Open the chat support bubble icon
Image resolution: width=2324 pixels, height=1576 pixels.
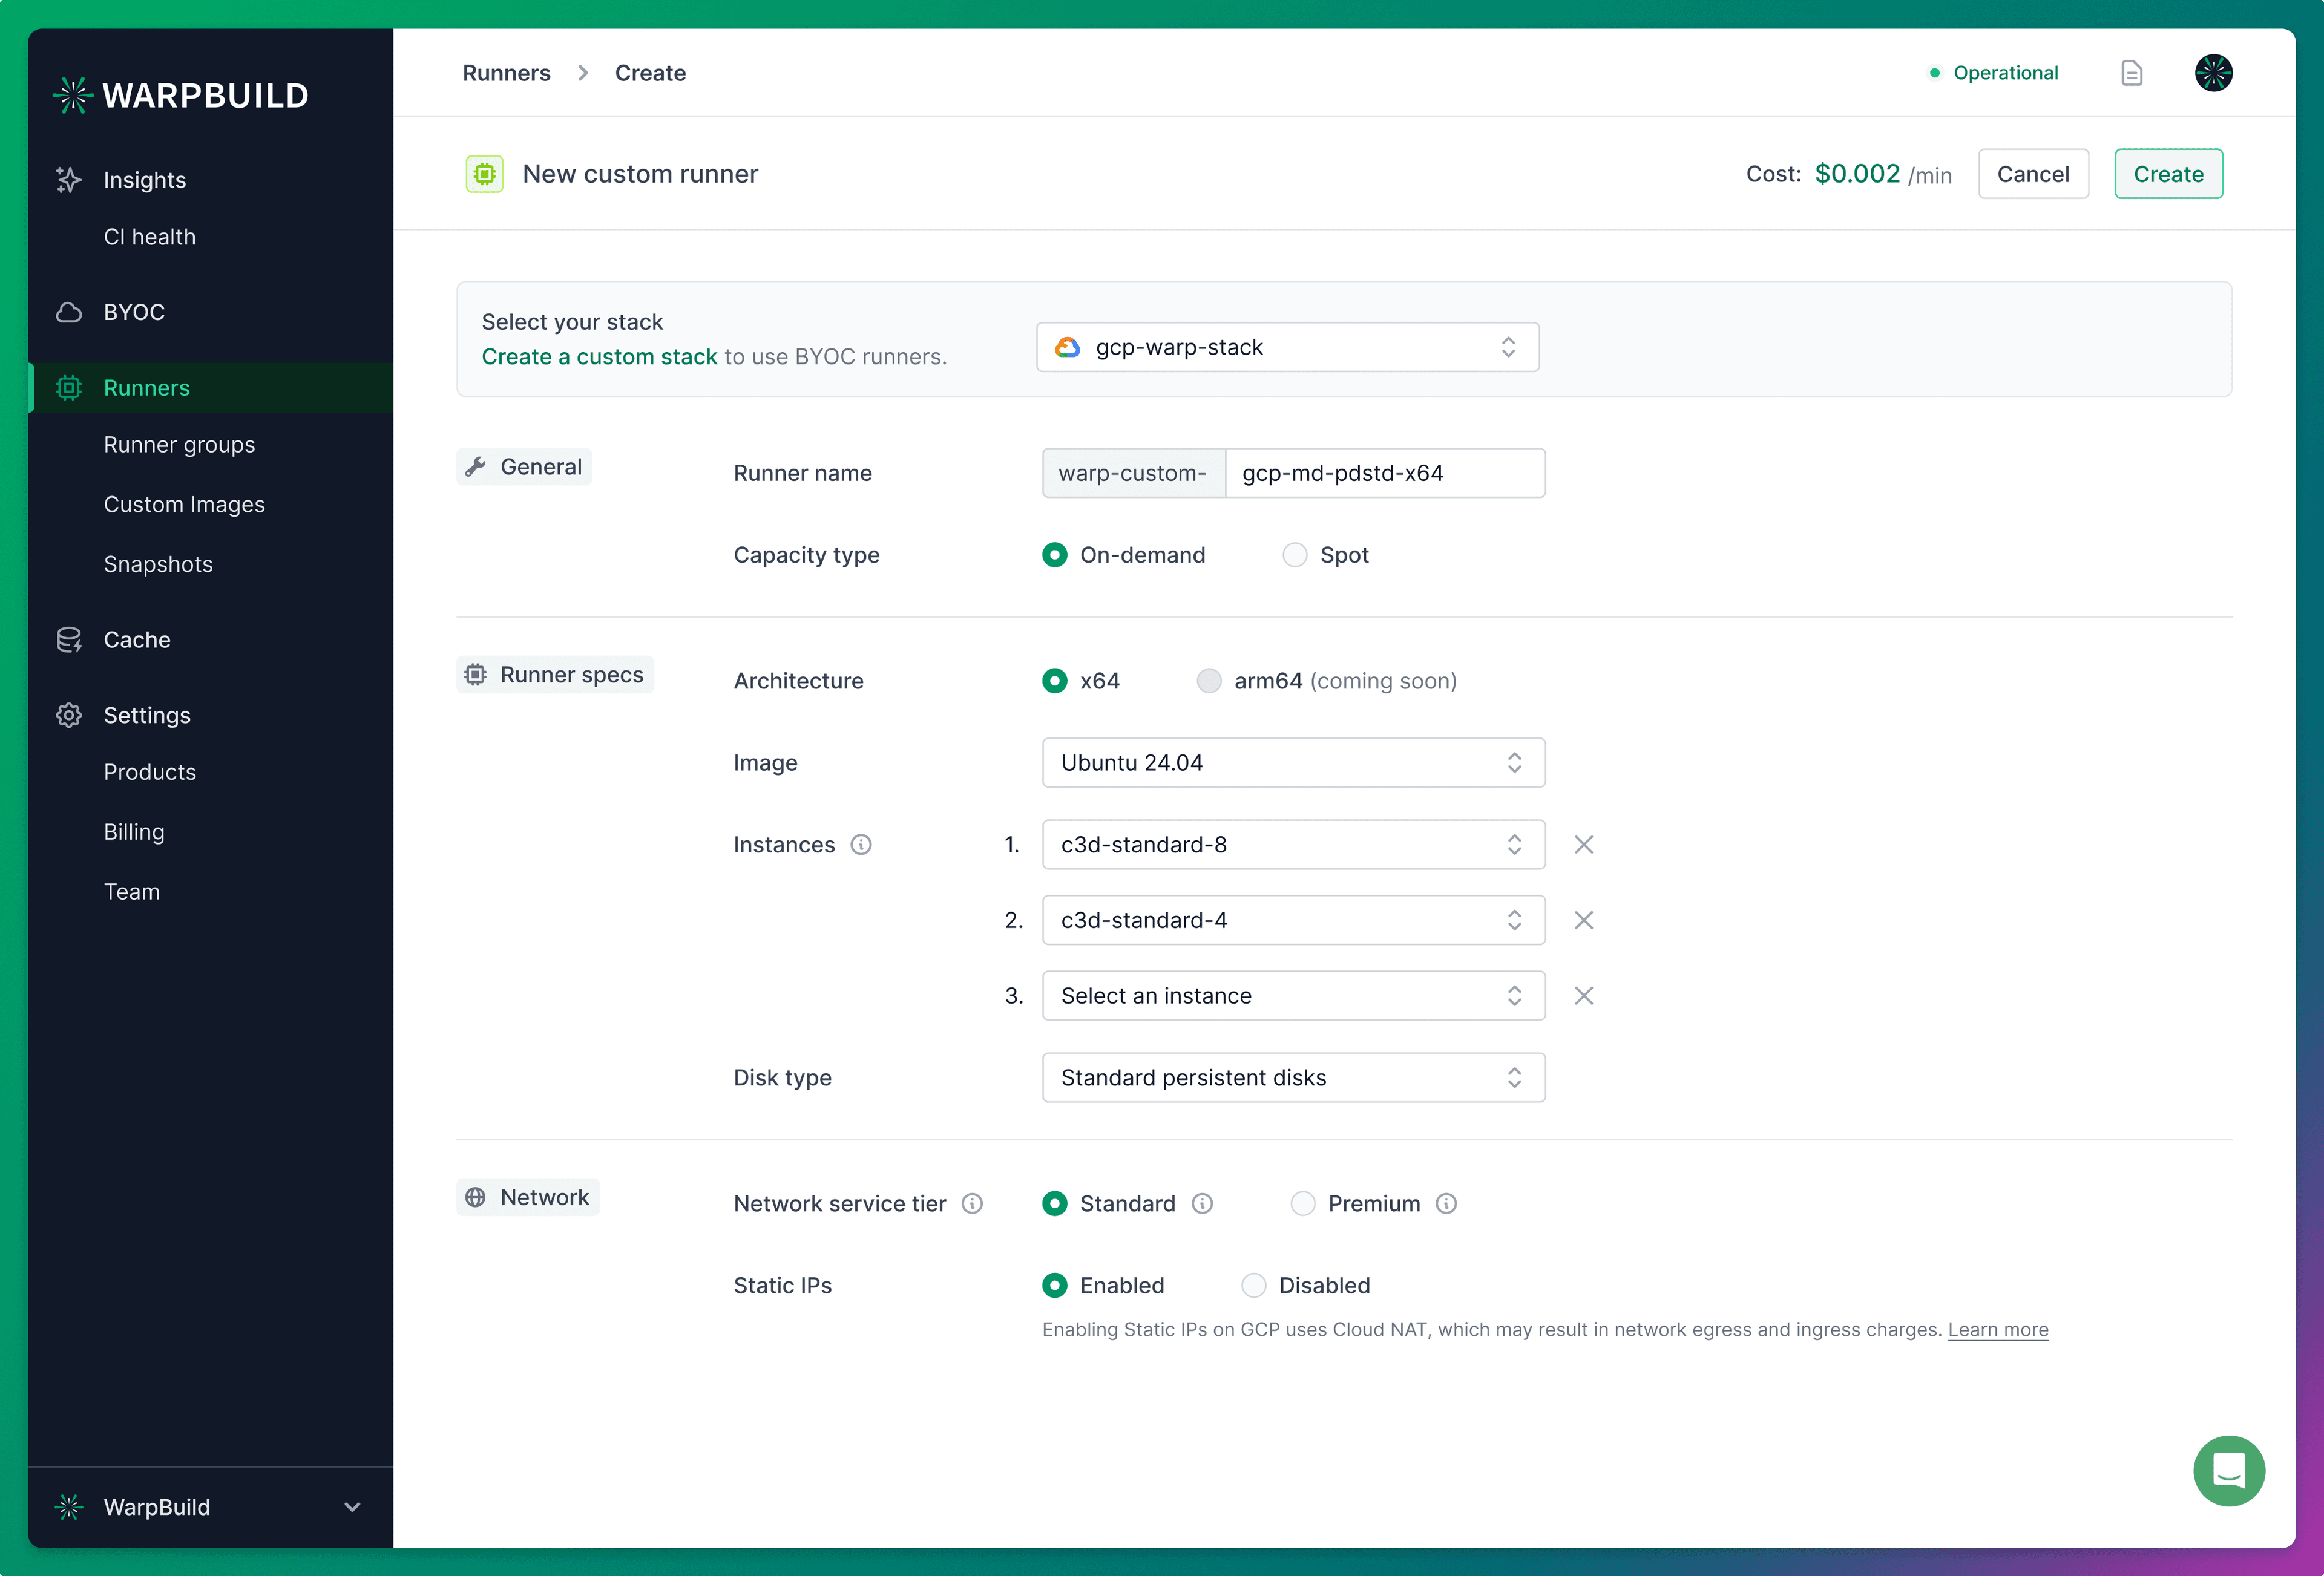(2228, 1470)
